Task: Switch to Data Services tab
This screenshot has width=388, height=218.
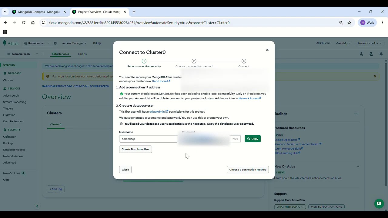Action: tap(60, 54)
